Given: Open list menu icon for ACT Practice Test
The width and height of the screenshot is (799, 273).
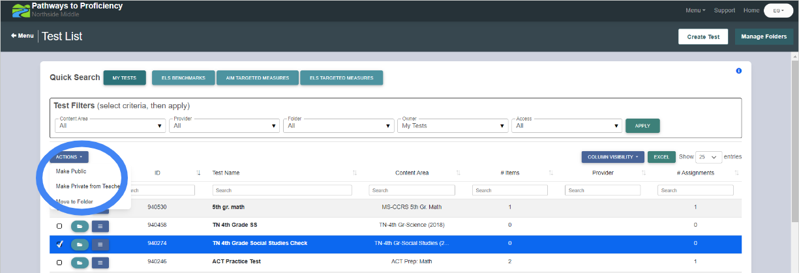Looking at the screenshot, I should tap(100, 262).
